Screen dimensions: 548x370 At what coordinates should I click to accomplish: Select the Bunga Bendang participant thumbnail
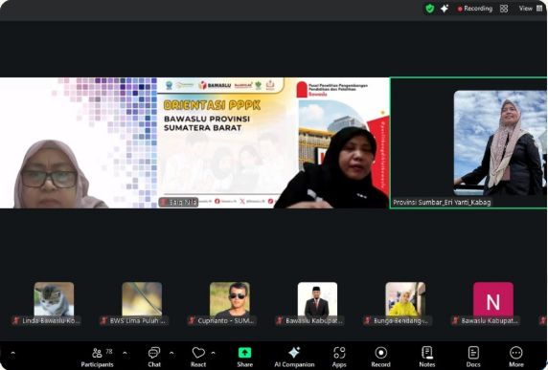click(405, 299)
